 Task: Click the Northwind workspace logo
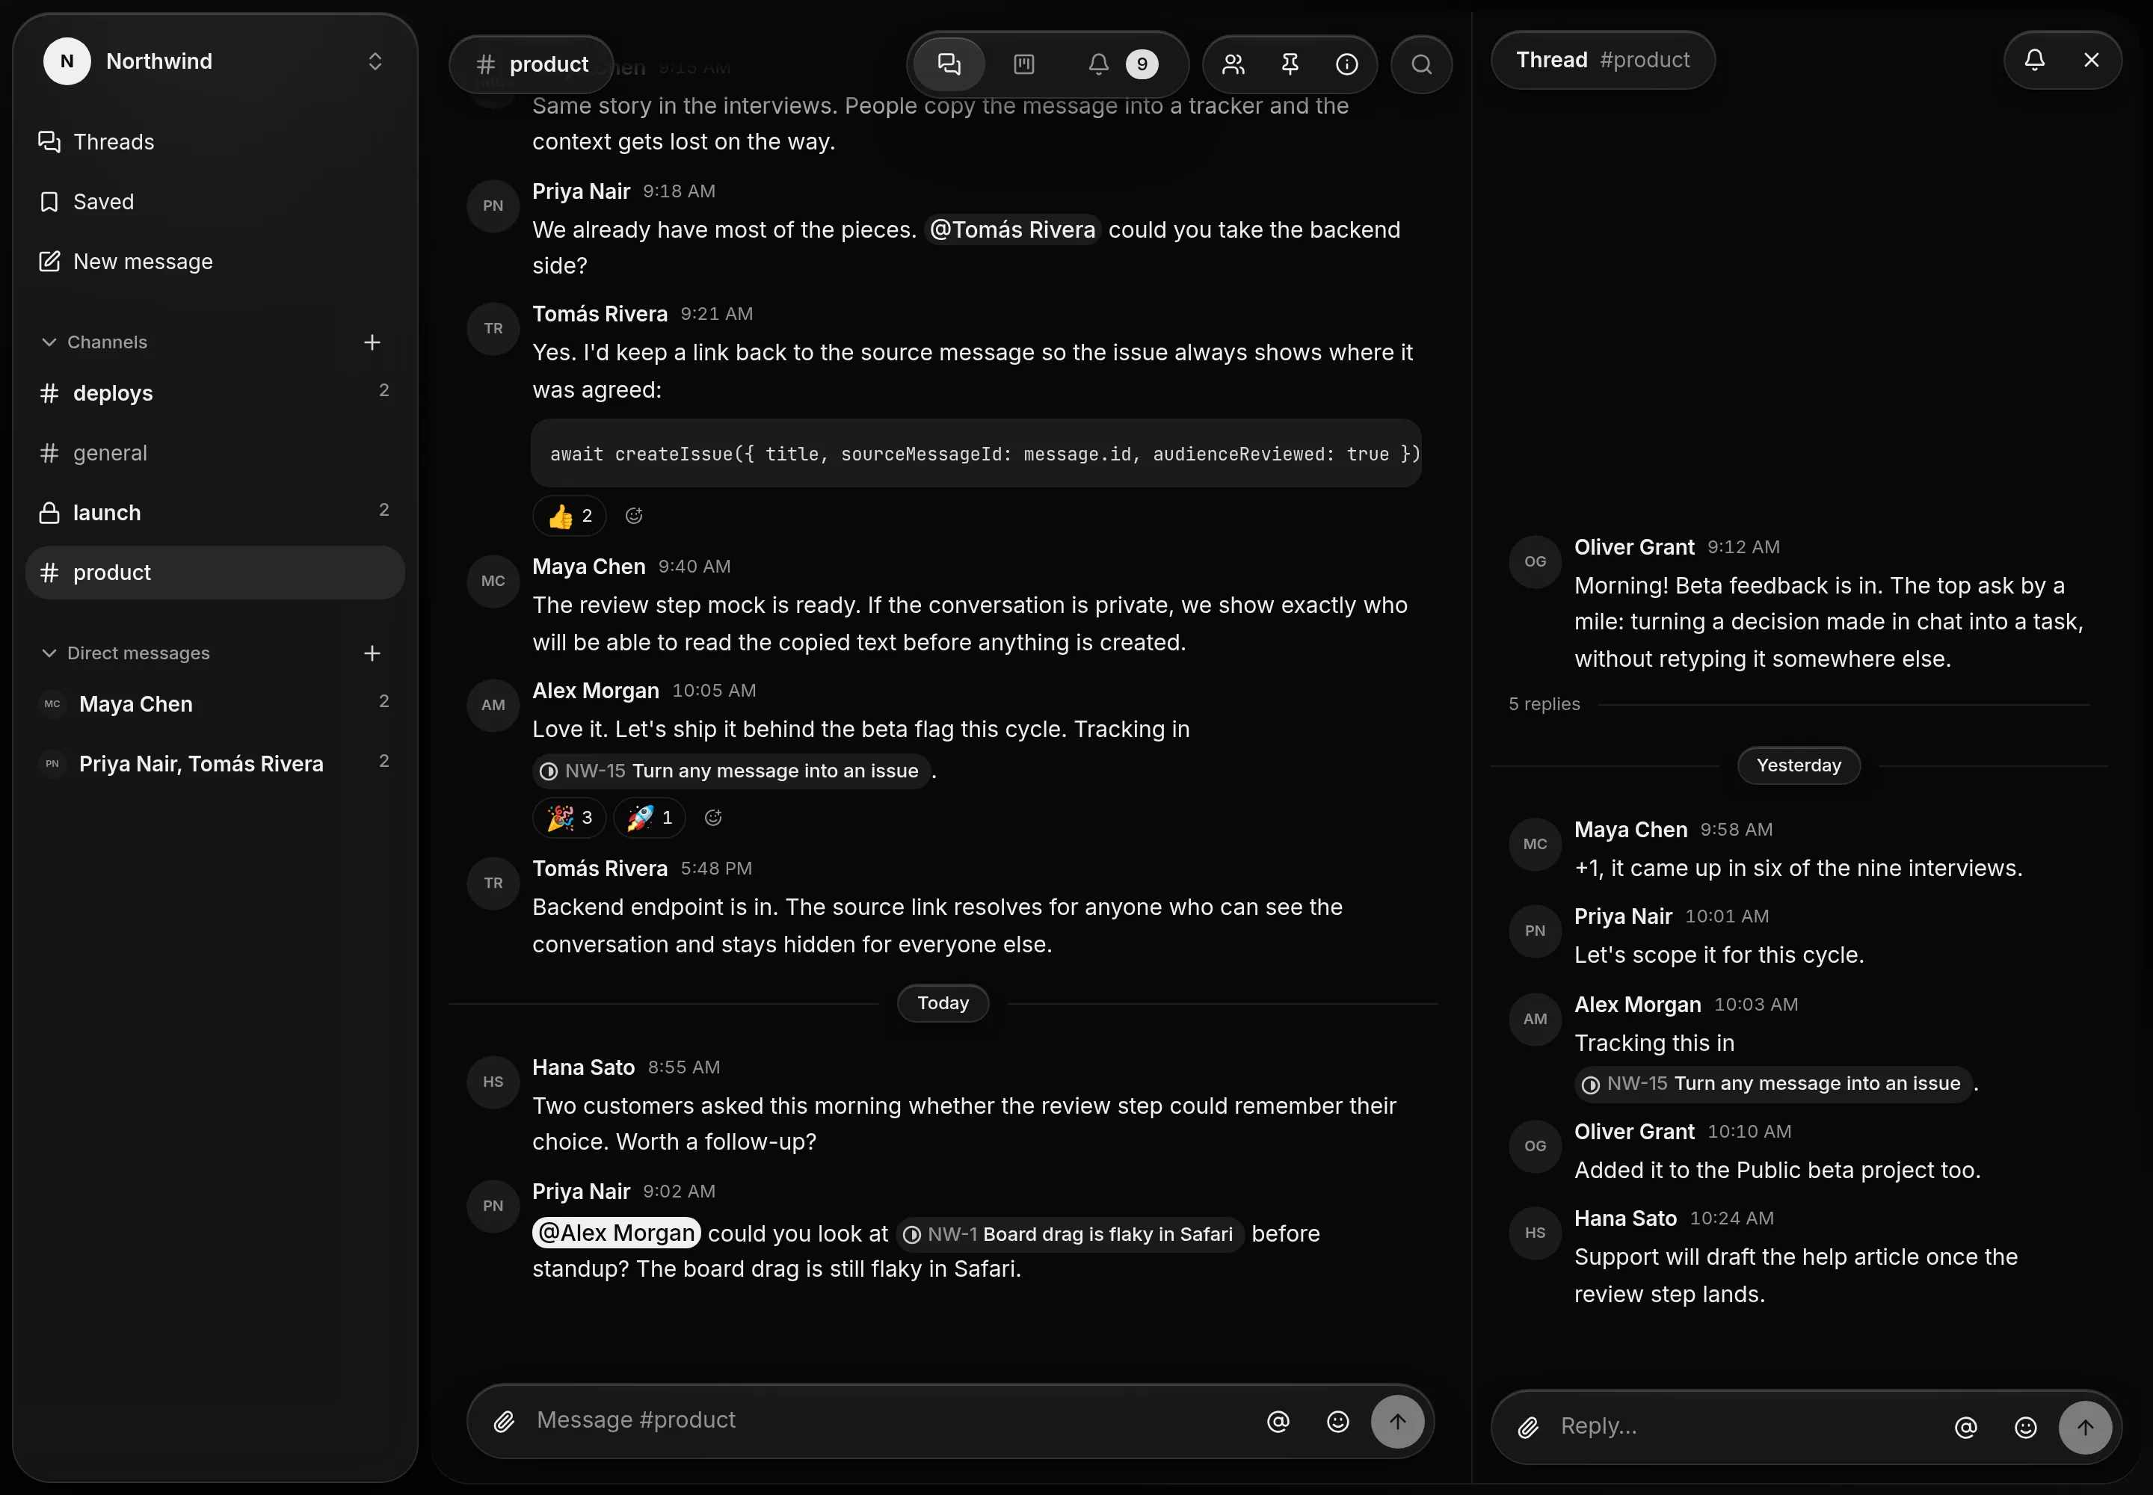67,61
